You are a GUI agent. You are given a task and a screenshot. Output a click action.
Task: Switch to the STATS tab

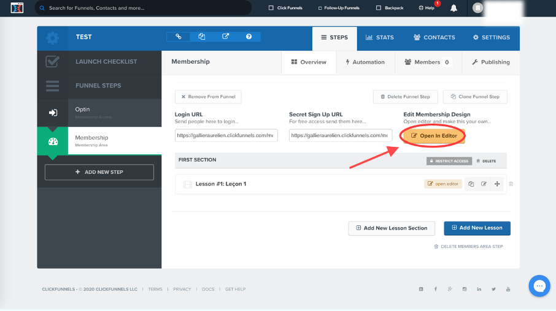coord(380,37)
